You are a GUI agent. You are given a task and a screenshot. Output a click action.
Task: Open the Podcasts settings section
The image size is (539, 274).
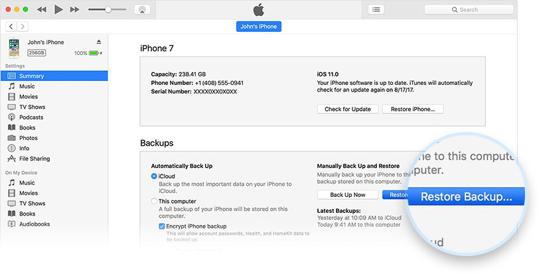coord(54,117)
